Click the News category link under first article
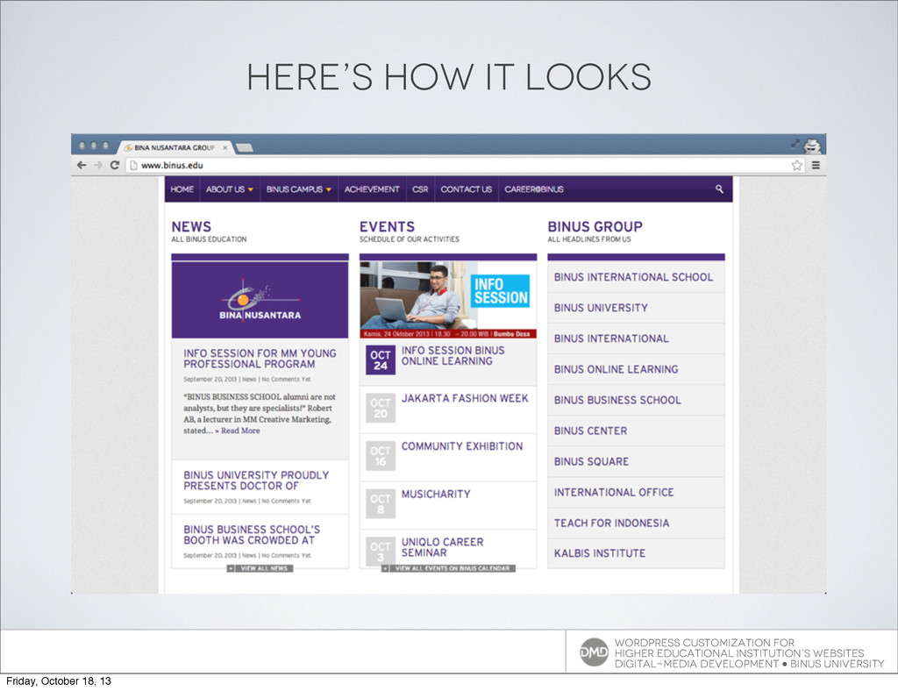 point(249,380)
